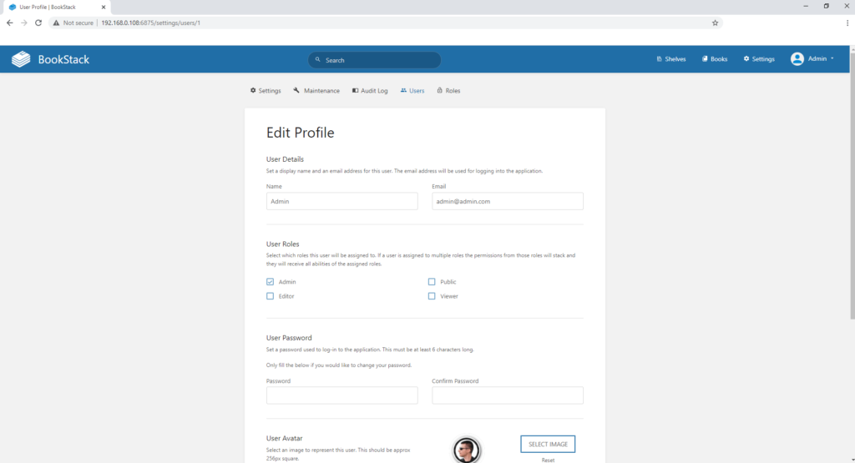
Task: Click the BookStack logo icon
Action: tap(21, 59)
